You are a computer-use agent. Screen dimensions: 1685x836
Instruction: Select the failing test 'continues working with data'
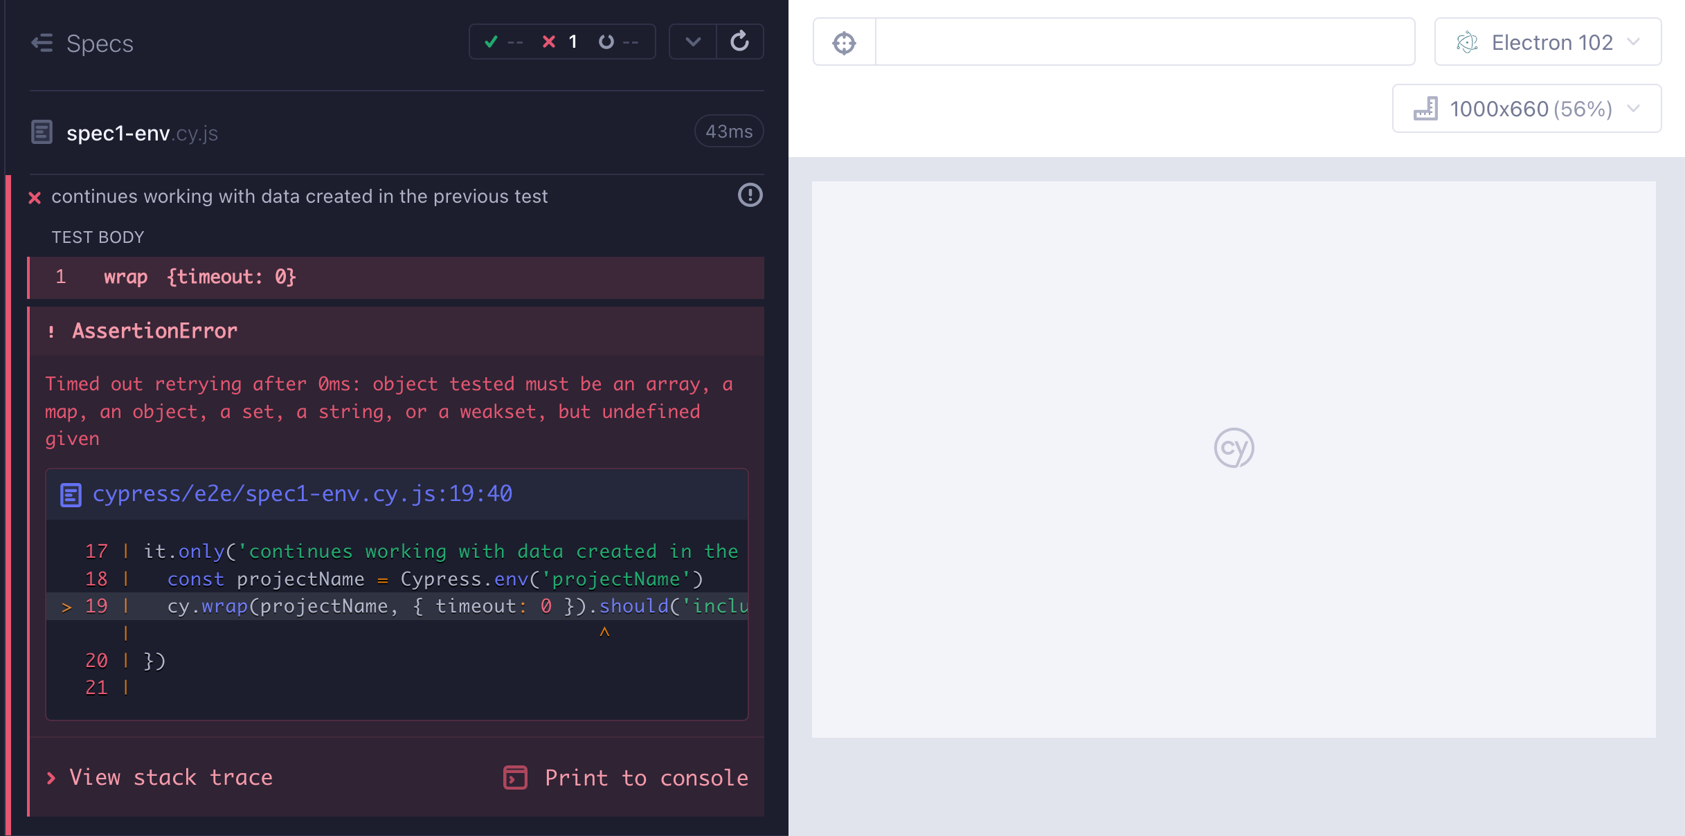(x=298, y=196)
